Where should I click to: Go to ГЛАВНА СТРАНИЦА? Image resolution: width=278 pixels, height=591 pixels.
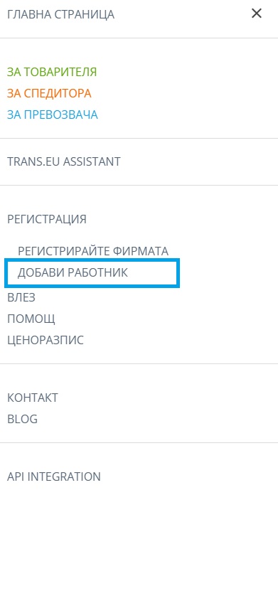pyautogui.click(x=60, y=15)
